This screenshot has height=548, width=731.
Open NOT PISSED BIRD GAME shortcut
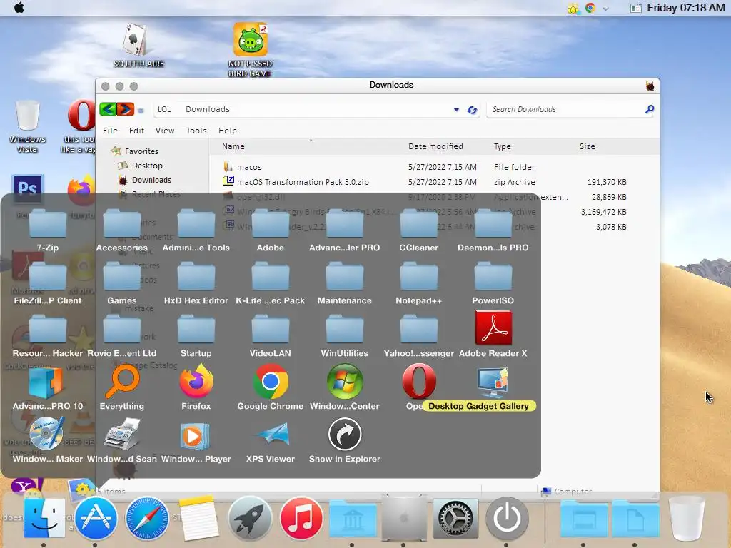pos(251,49)
